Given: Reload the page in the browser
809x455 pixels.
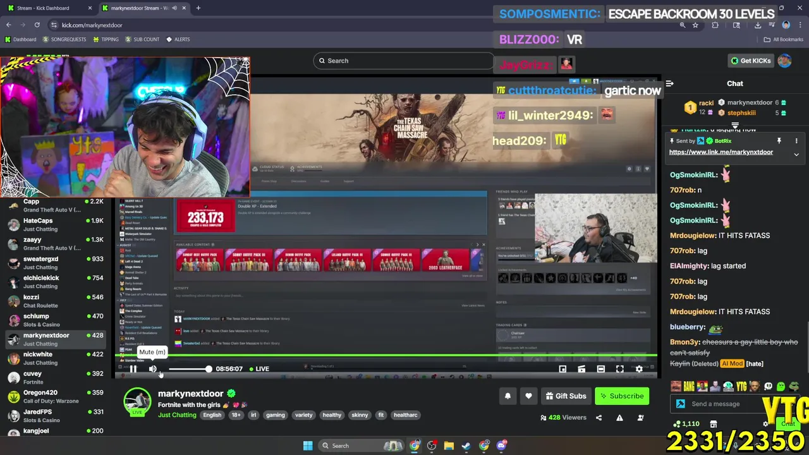Looking at the screenshot, I should click(37, 25).
